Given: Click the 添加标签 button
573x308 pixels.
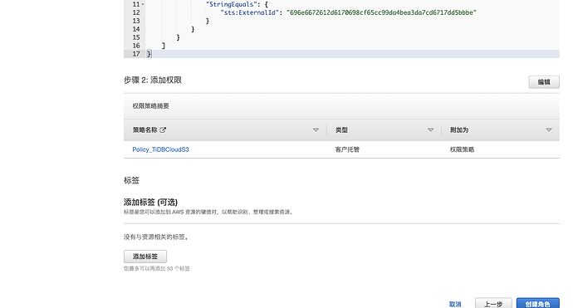Looking at the screenshot, I should tap(145, 257).
